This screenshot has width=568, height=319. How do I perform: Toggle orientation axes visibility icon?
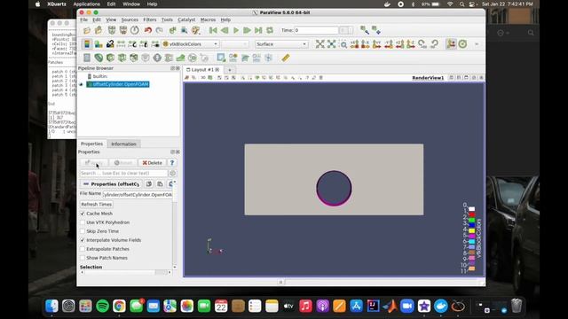pyautogui.click(x=451, y=44)
